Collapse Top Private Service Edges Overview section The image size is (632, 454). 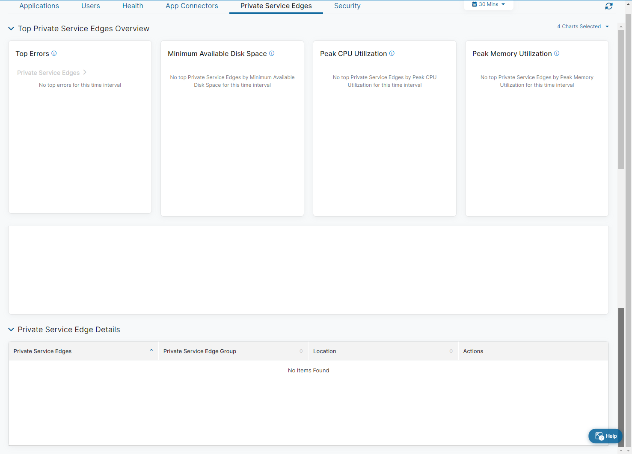click(x=11, y=29)
